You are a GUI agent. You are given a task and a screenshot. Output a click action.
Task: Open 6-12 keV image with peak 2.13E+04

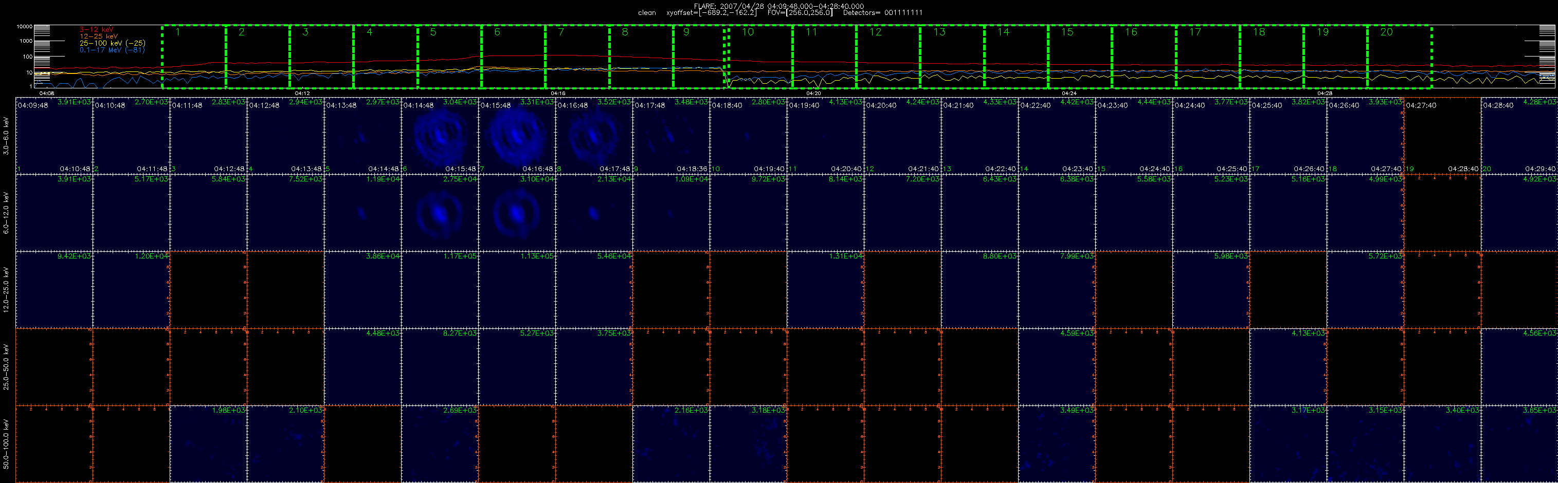click(x=594, y=213)
